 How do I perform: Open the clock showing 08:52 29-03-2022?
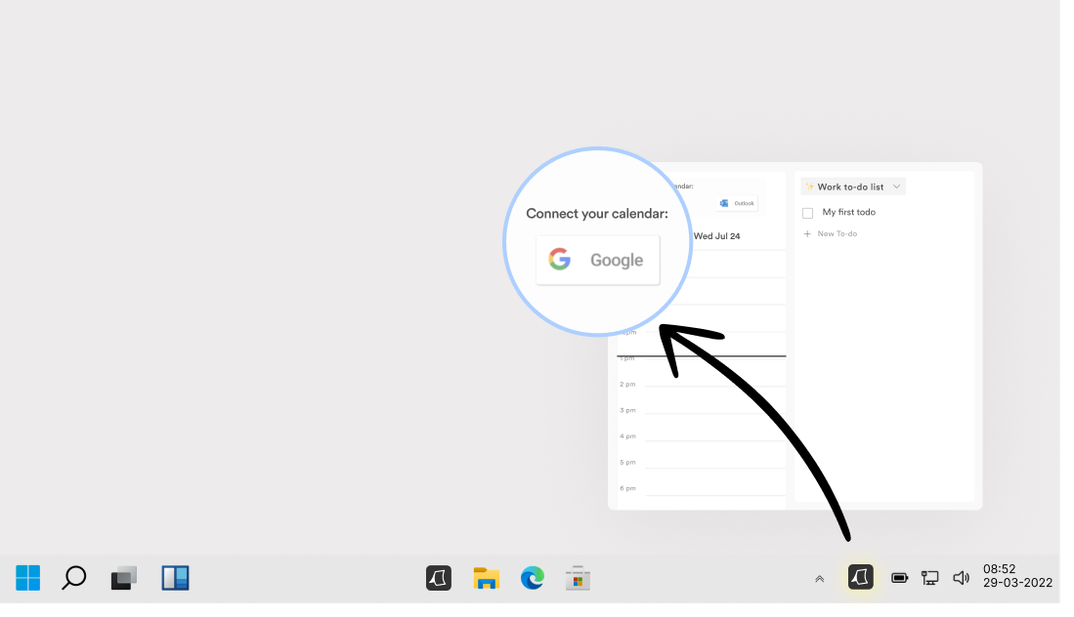(1017, 576)
